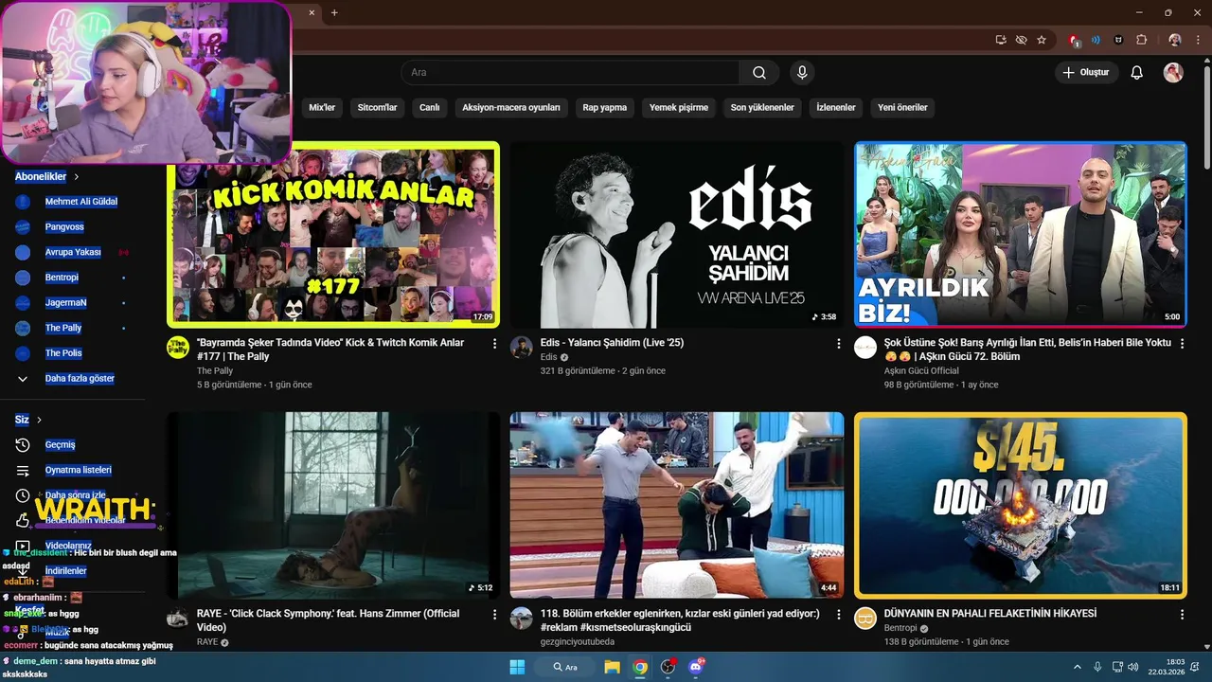Click the Oynatma listeleri playlist icon
1212x682 pixels.
[x=23, y=471]
